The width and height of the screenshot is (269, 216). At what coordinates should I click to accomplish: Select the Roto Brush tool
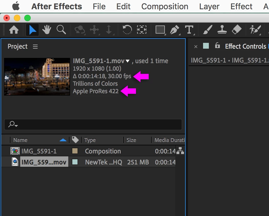(255, 30)
